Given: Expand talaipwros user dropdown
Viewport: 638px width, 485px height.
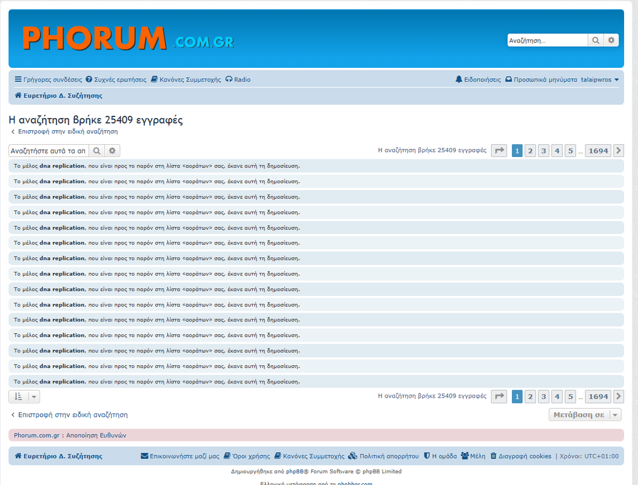Looking at the screenshot, I should (600, 80).
